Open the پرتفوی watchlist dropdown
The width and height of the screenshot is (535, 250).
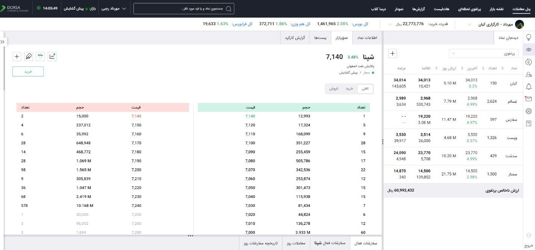[x=484, y=54]
